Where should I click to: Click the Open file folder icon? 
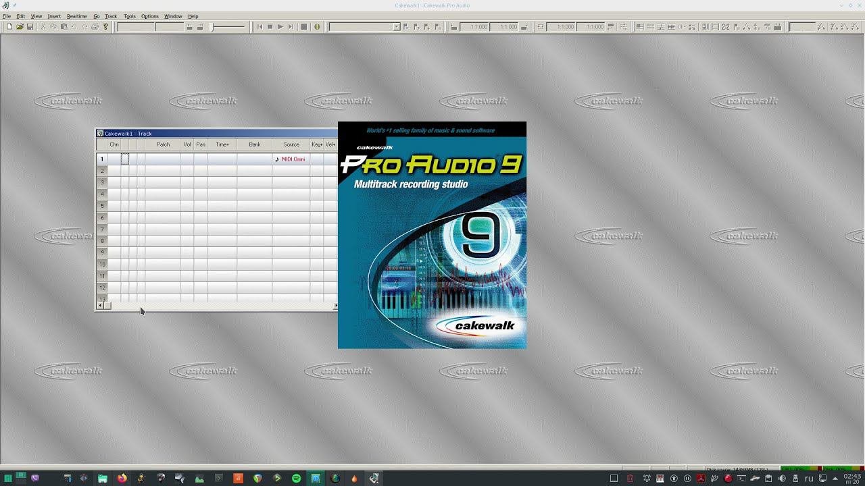pos(20,27)
